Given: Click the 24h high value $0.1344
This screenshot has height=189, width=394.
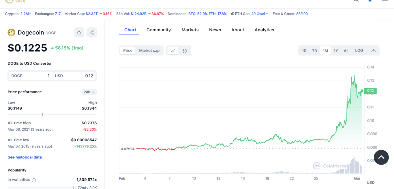Looking at the screenshot, I should 89,108.
